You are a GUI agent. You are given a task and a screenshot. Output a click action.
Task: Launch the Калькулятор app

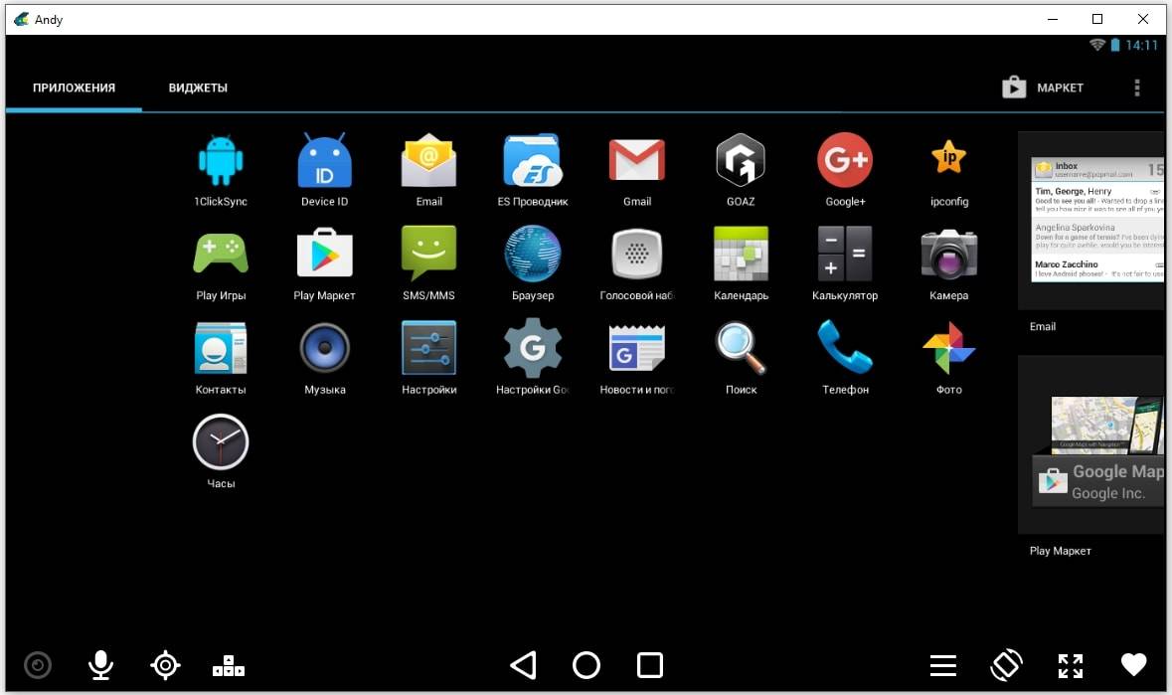click(x=845, y=255)
